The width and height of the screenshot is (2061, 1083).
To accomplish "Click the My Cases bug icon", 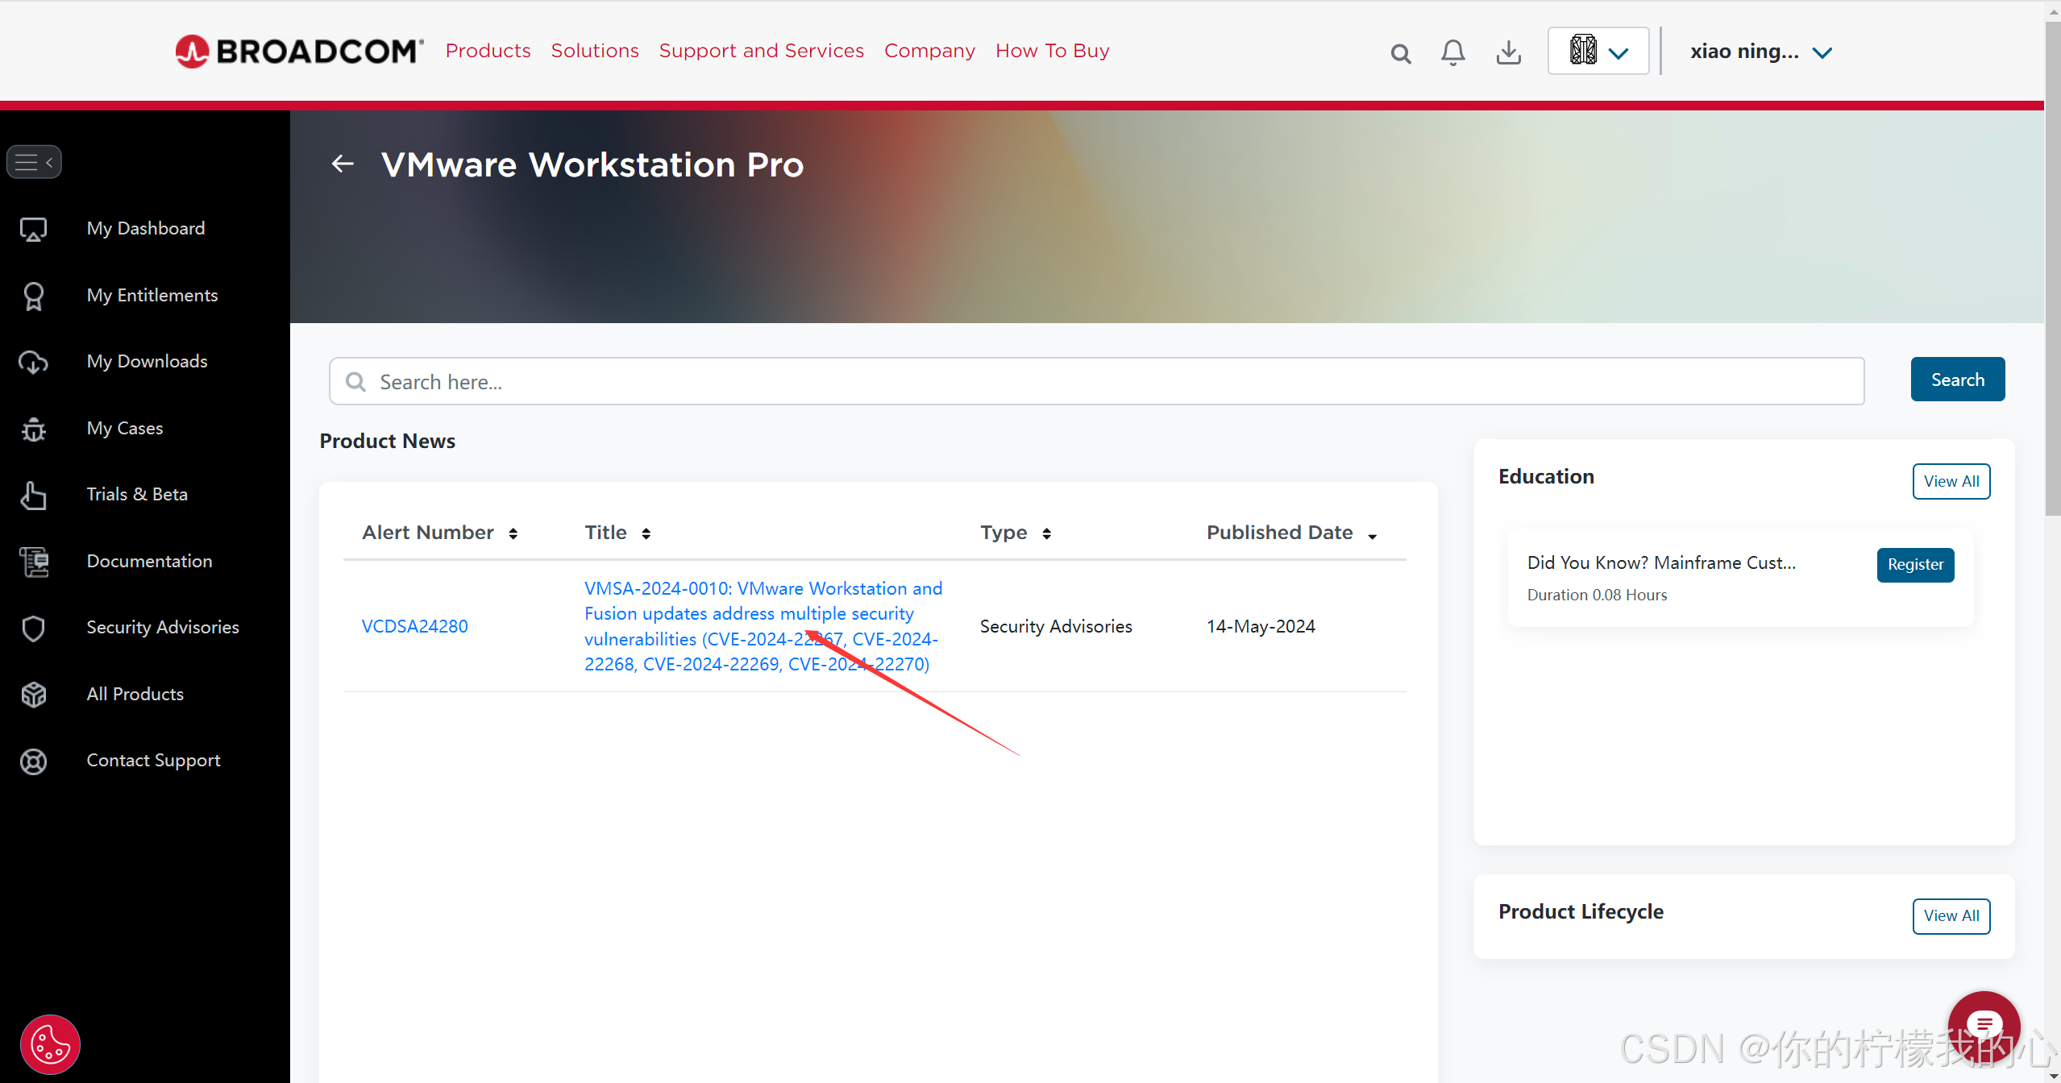I will [x=33, y=429].
